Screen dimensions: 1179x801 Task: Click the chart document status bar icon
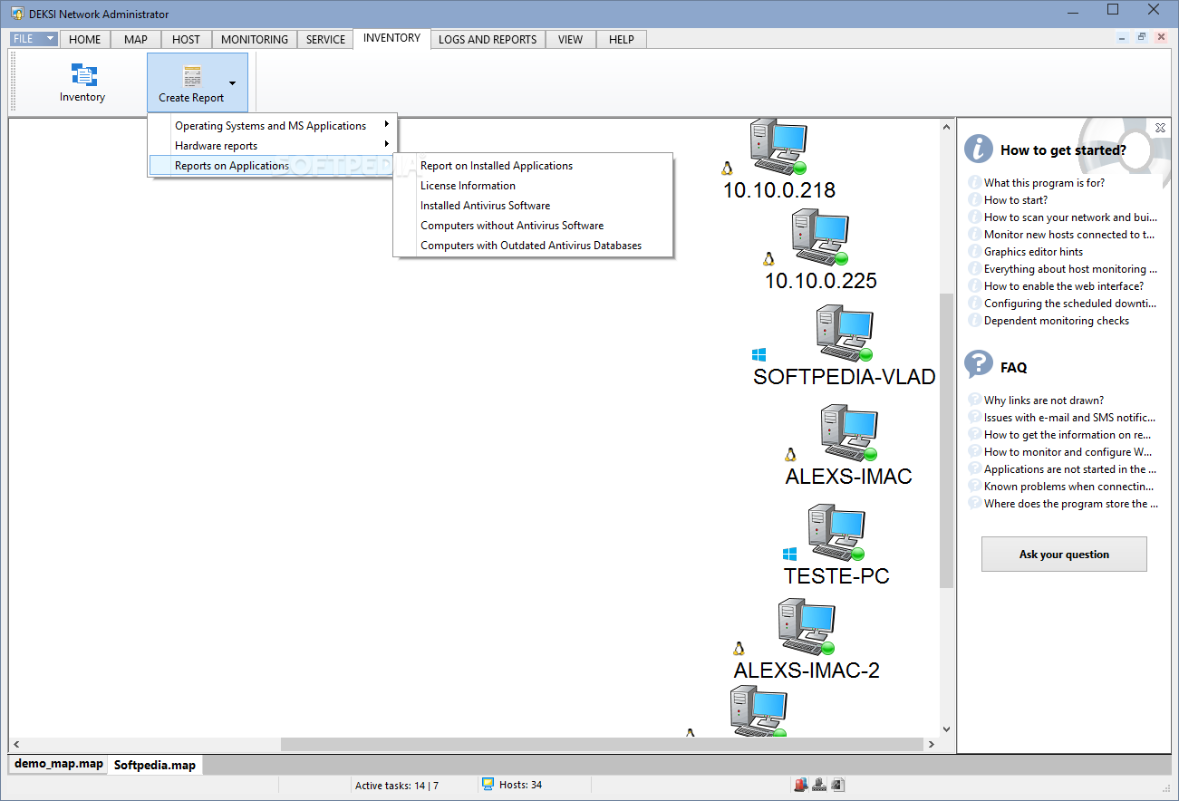click(837, 785)
